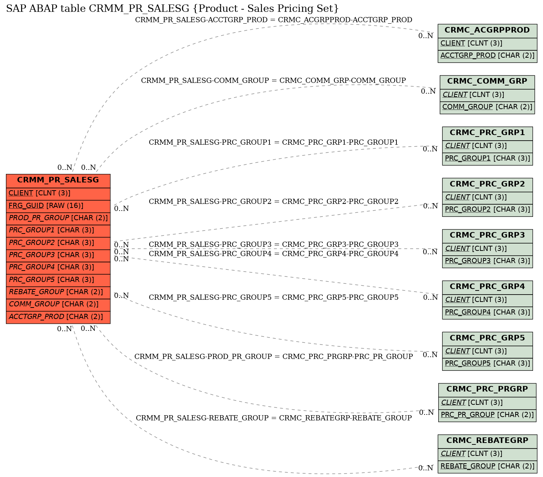
Task: Click PRC_GROUP3 row in CRMM_PR_SALESG table
Action: click(x=58, y=255)
